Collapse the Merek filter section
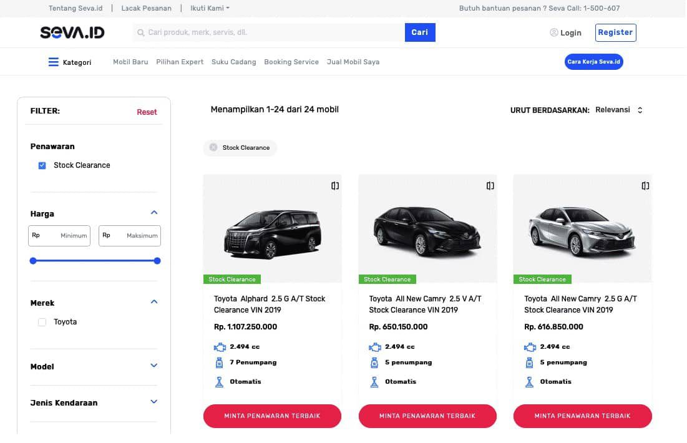The width and height of the screenshot is (687, 443). click(153, 302)
